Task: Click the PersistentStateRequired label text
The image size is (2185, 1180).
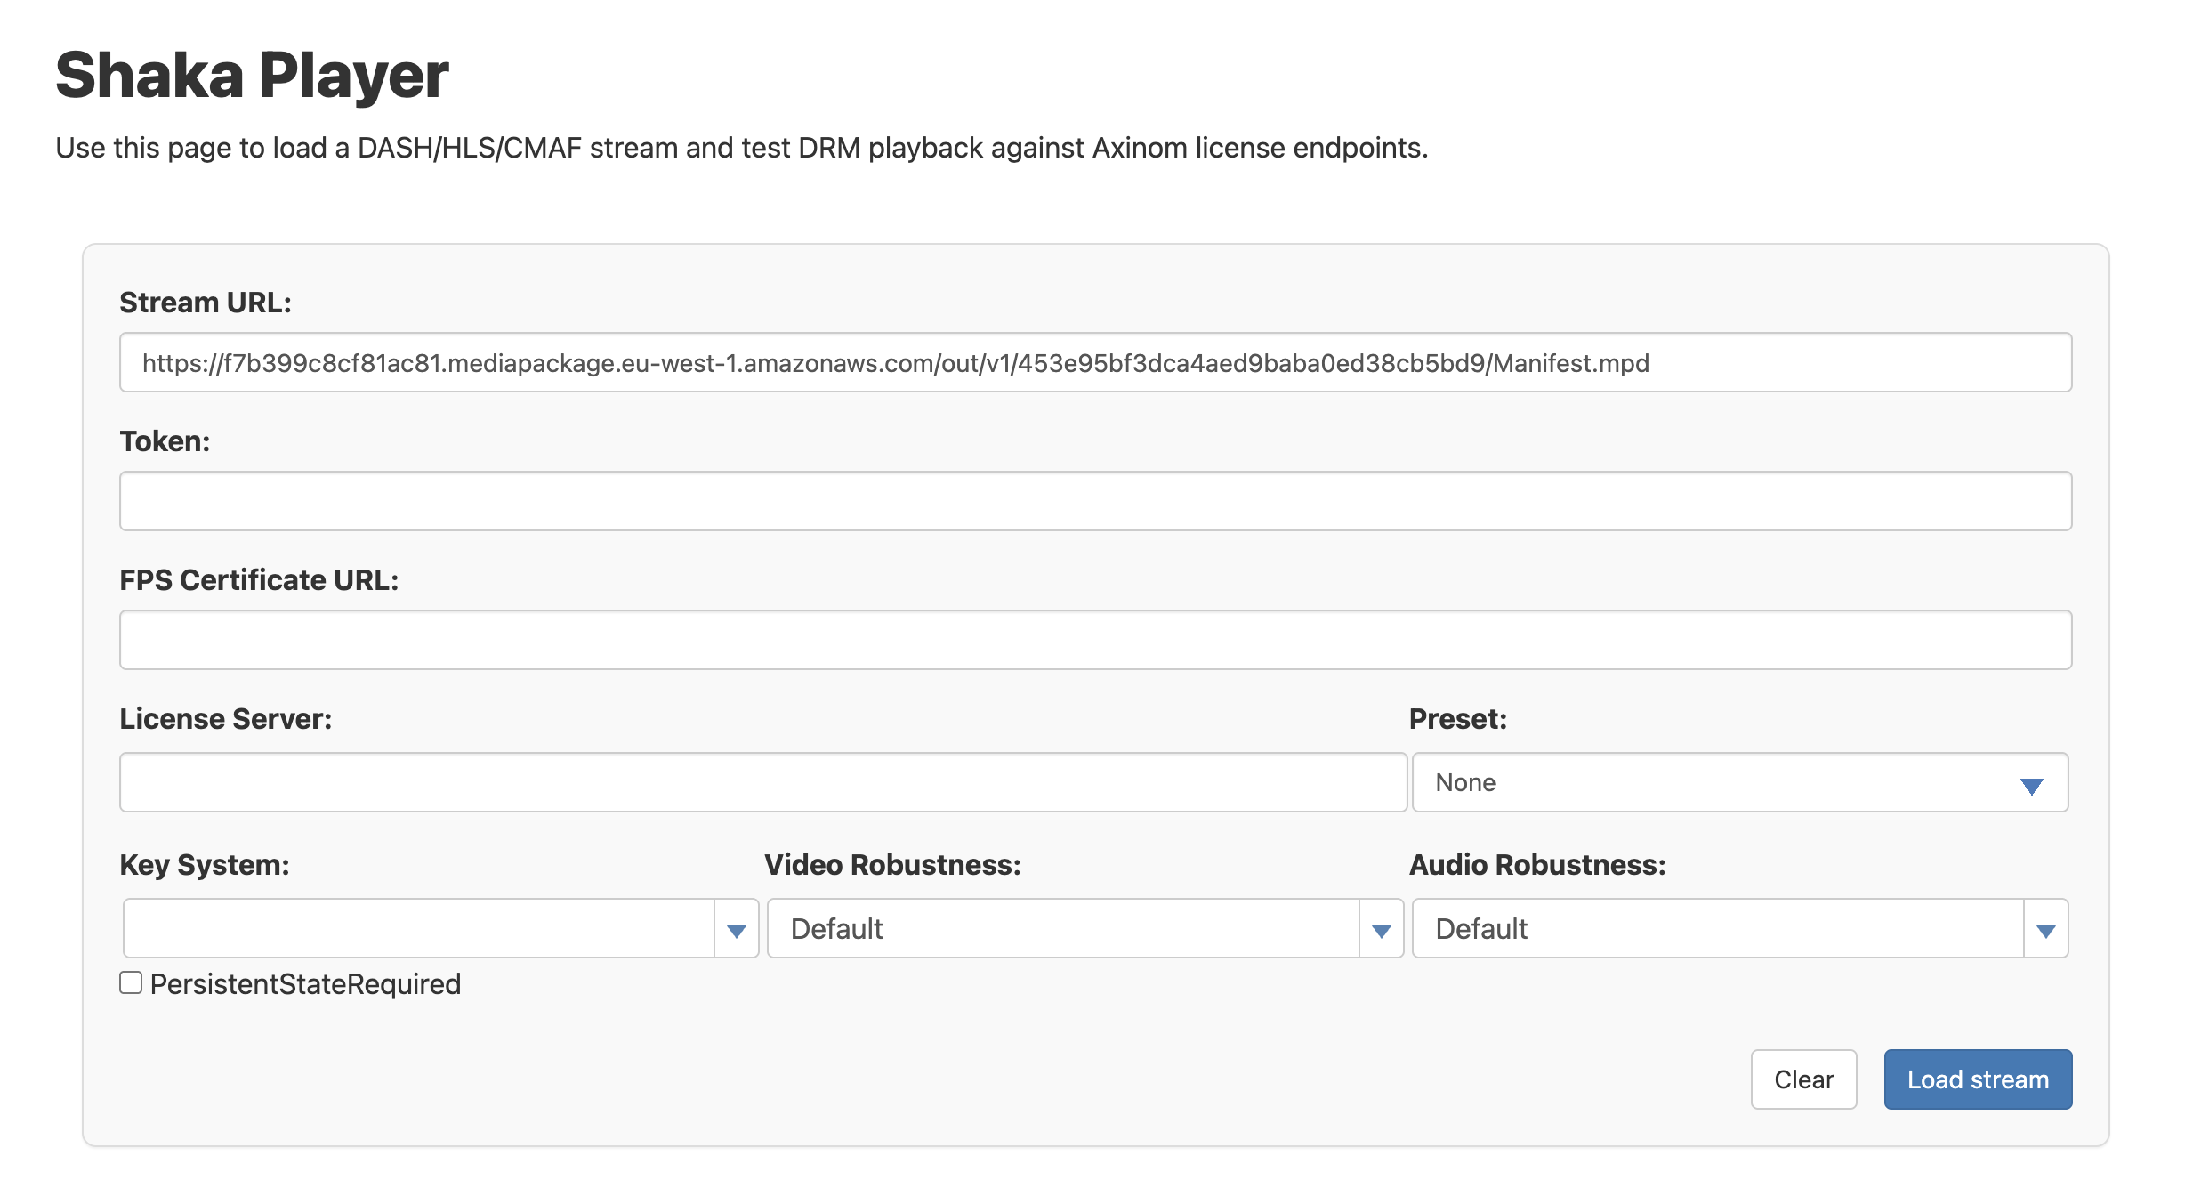Action: (x=305, y=984)
